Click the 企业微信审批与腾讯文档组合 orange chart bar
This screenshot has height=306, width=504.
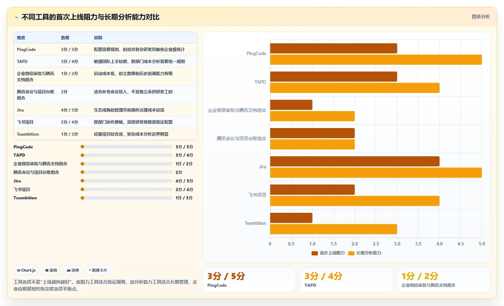click(x=312, y=116)
